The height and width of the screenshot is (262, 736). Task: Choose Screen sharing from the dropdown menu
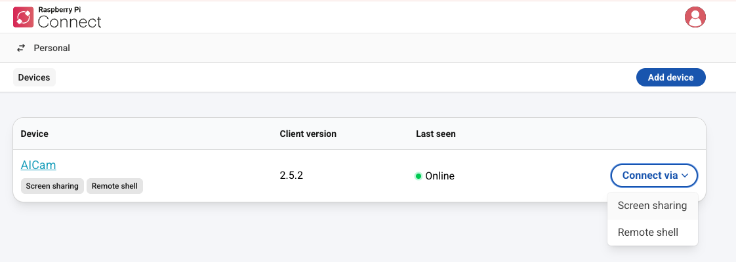click(653, 205)
